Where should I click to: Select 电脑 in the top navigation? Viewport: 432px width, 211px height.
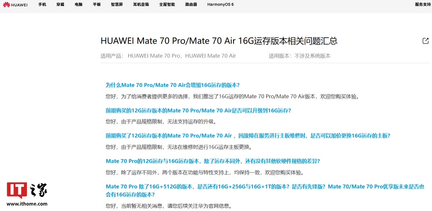(x=78, y=4)
